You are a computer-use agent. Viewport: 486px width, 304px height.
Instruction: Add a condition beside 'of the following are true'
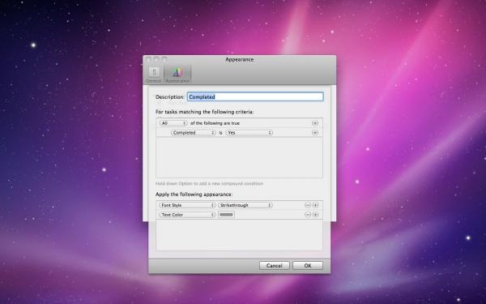point(315,123)
